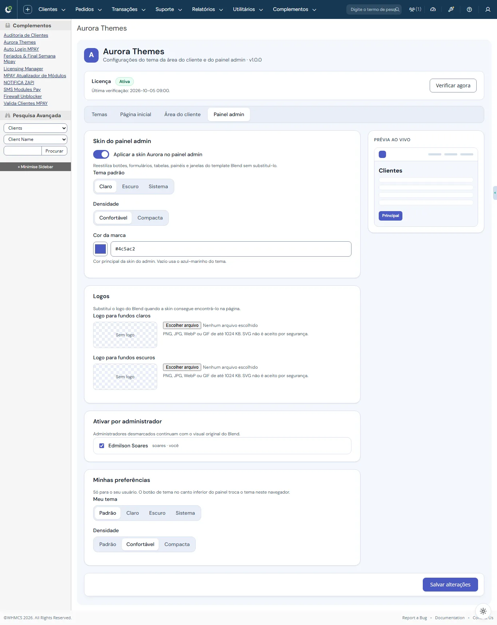Screen dimensions: 497x625
Task: Expand the Relatórios menu
Action: click(x=207, y=9)
